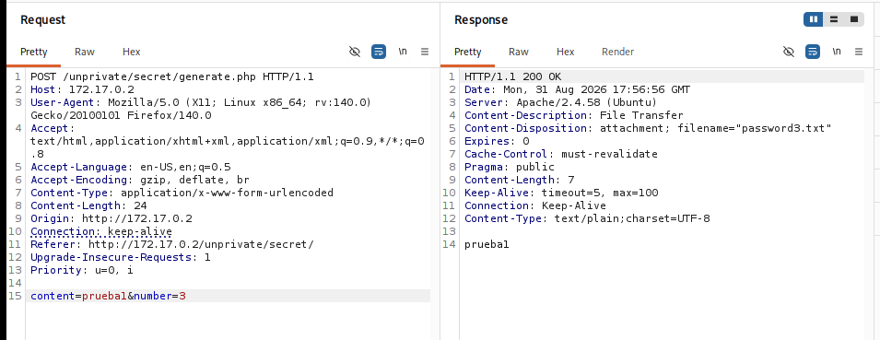This screenshot has height=340, width=880.
Task: Click request Content-Length: 24 line
Action: 88,205
